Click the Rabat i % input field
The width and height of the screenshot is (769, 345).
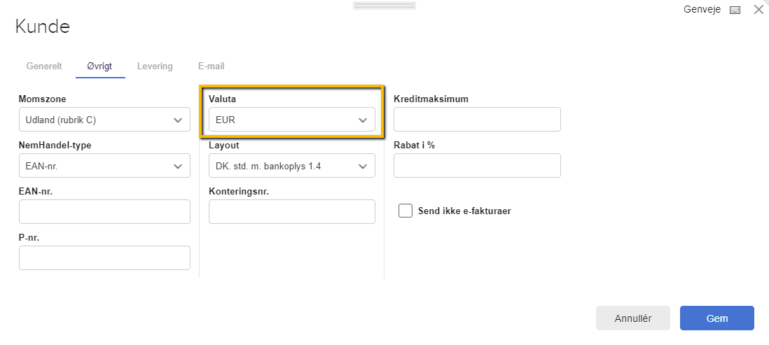pyautogui.click(x=477, y=166)
